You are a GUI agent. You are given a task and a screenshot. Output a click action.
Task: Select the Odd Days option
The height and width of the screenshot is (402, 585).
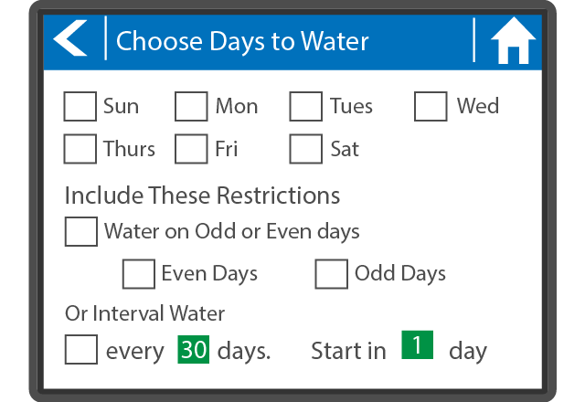pos(332,274)
